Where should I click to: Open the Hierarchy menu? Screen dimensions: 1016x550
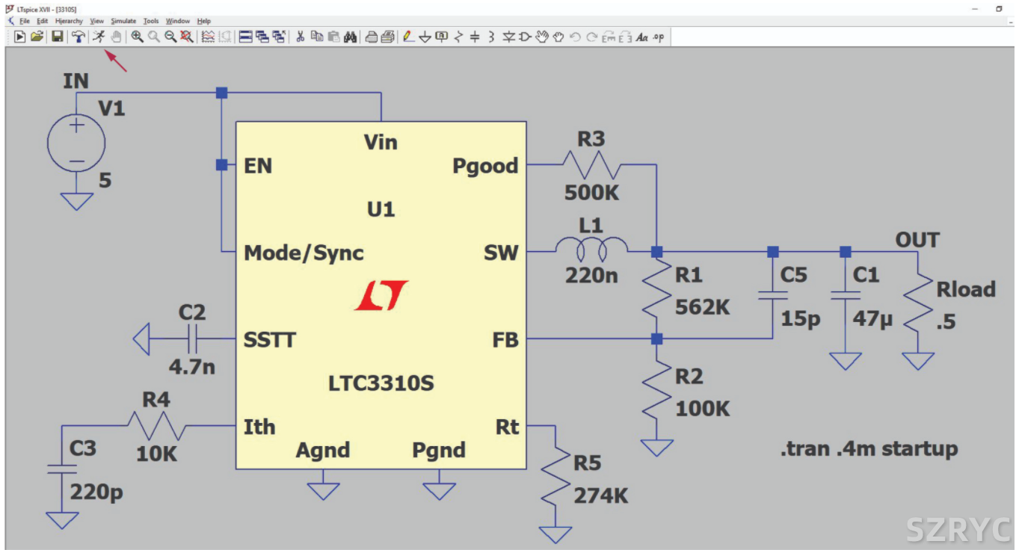[x=69, y=21]
